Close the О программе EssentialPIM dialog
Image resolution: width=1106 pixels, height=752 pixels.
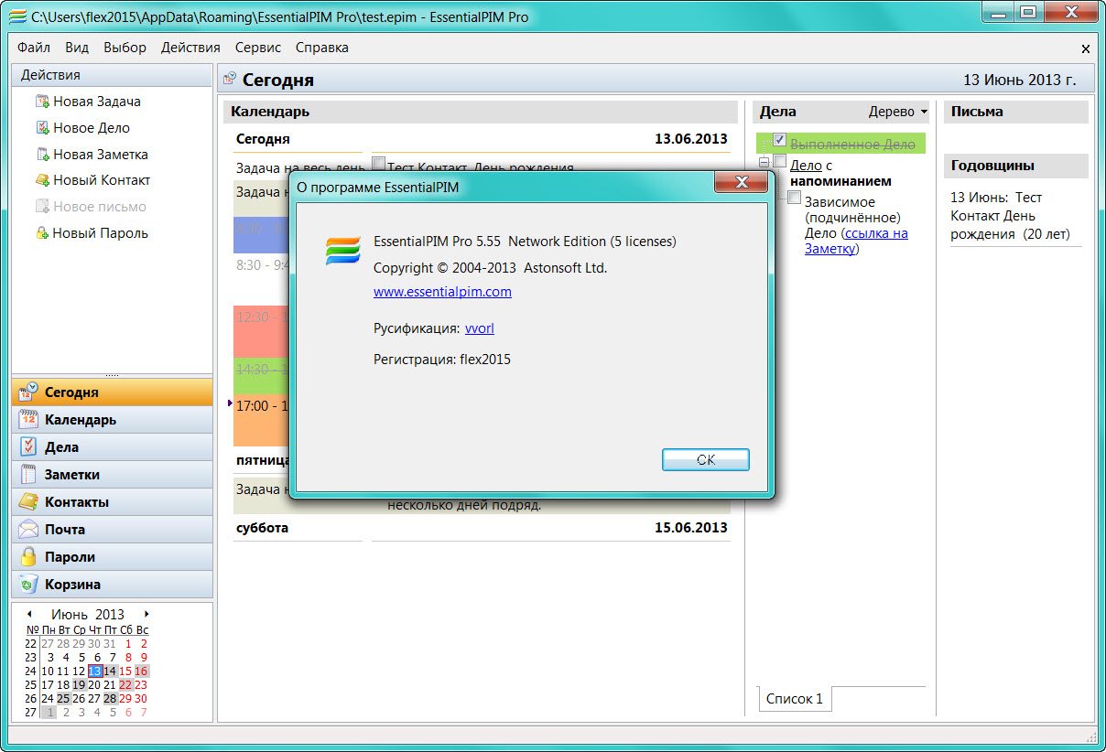pos(741,183)
